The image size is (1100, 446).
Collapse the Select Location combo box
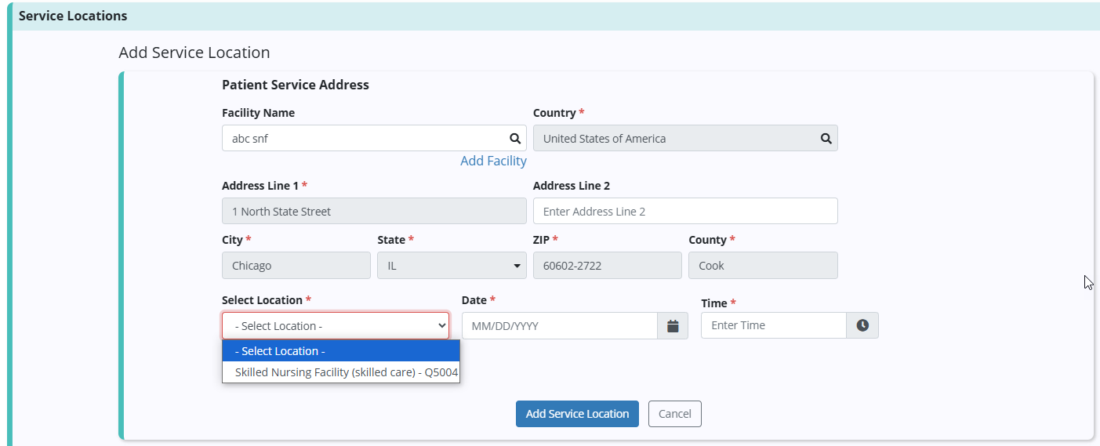[x=335, y=326]
